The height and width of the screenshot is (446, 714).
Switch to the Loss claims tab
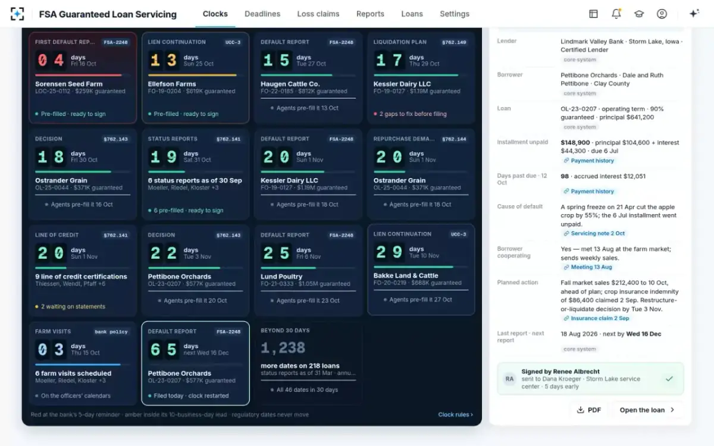[318, 14]
